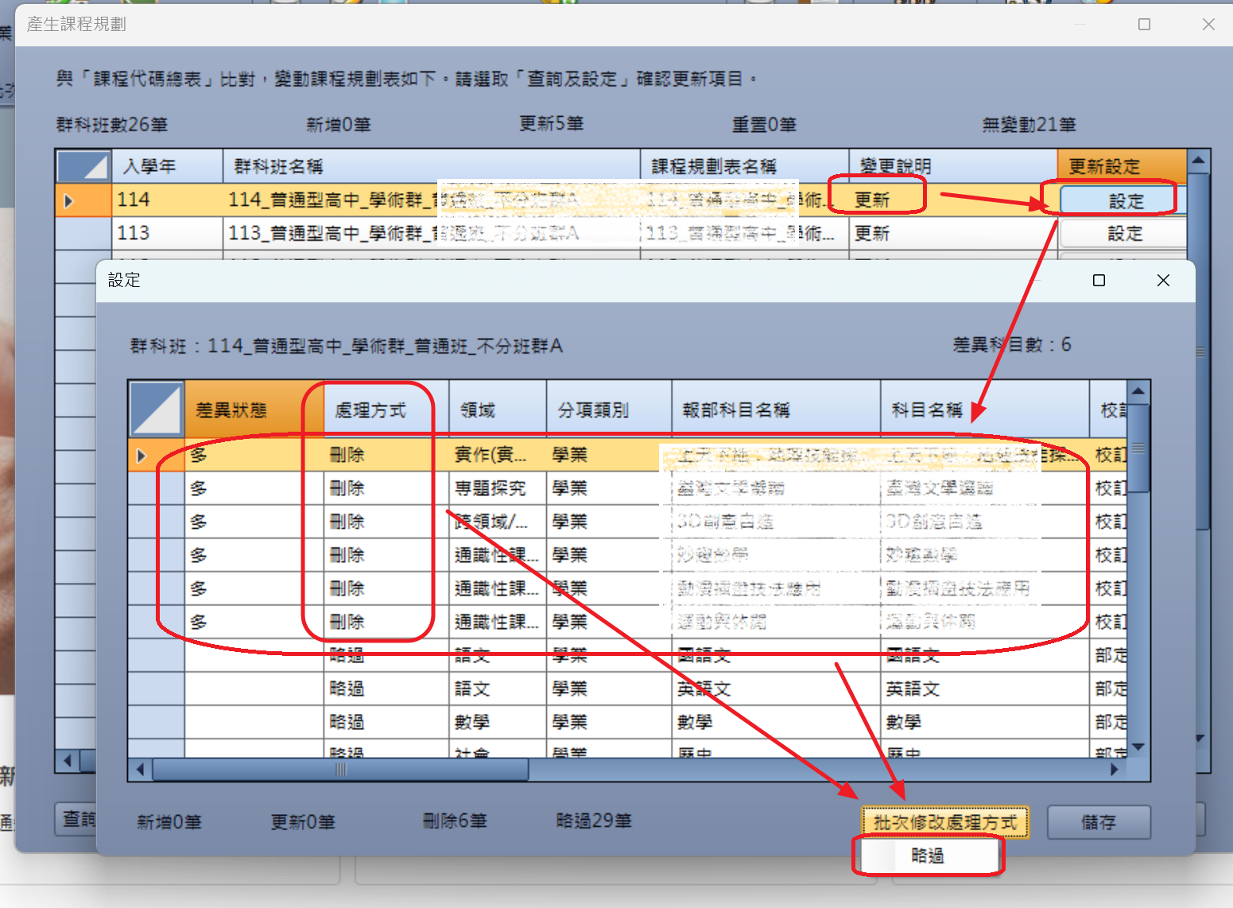
Task: Click 批次修改處理方式 button
Action: (x=944, y=822)
